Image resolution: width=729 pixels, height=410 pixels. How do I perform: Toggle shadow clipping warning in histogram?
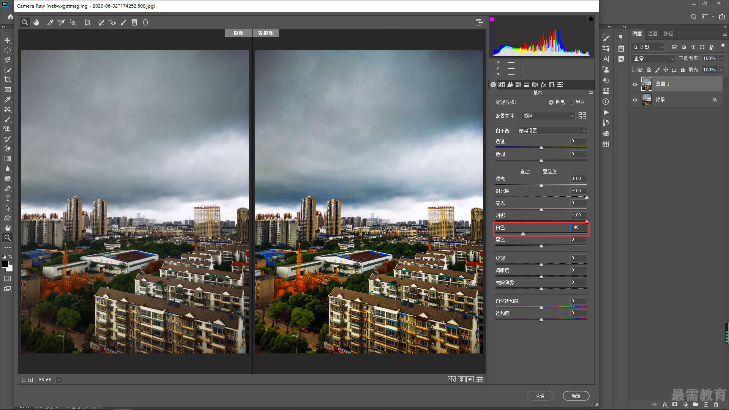(492, 19)
